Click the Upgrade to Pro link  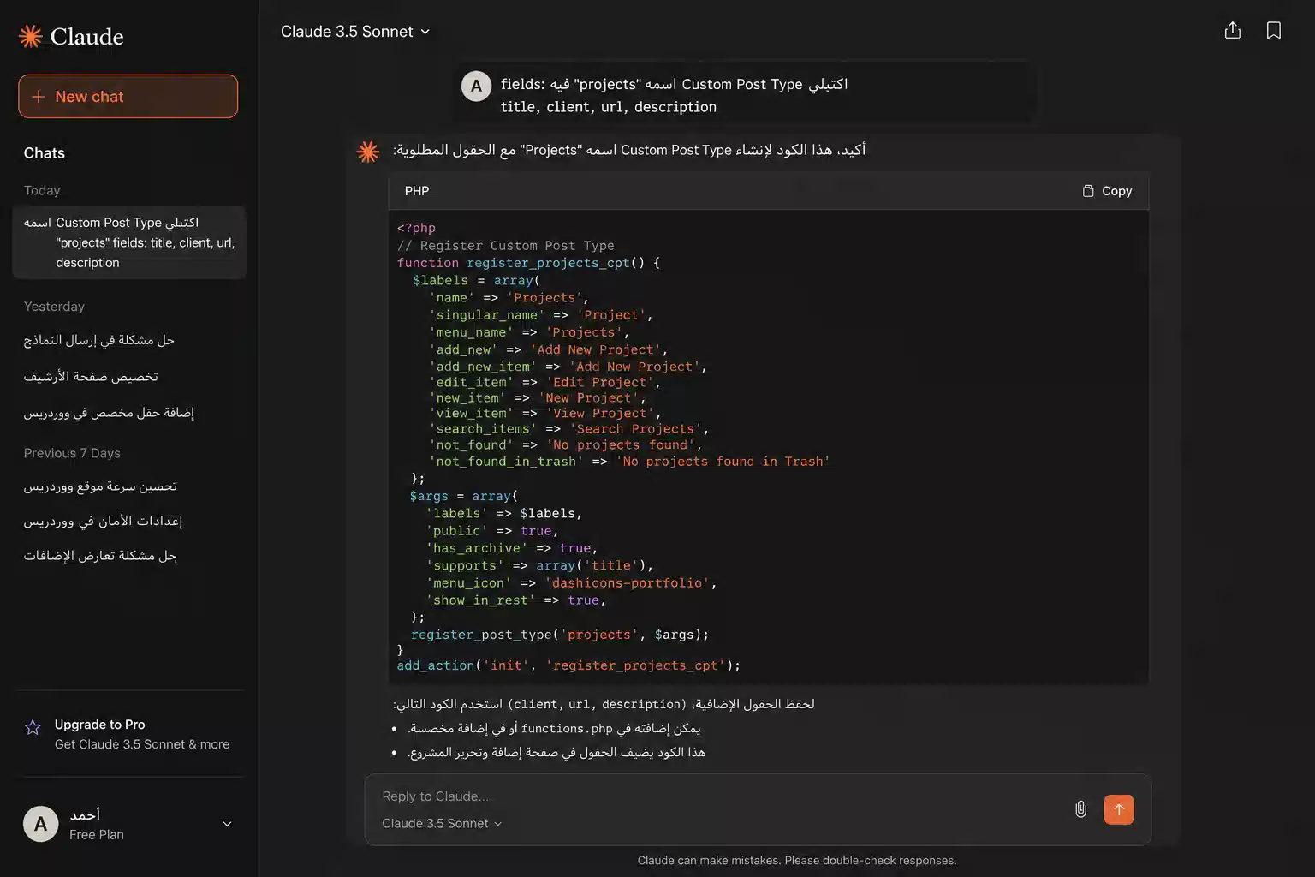tap(100, 725)
